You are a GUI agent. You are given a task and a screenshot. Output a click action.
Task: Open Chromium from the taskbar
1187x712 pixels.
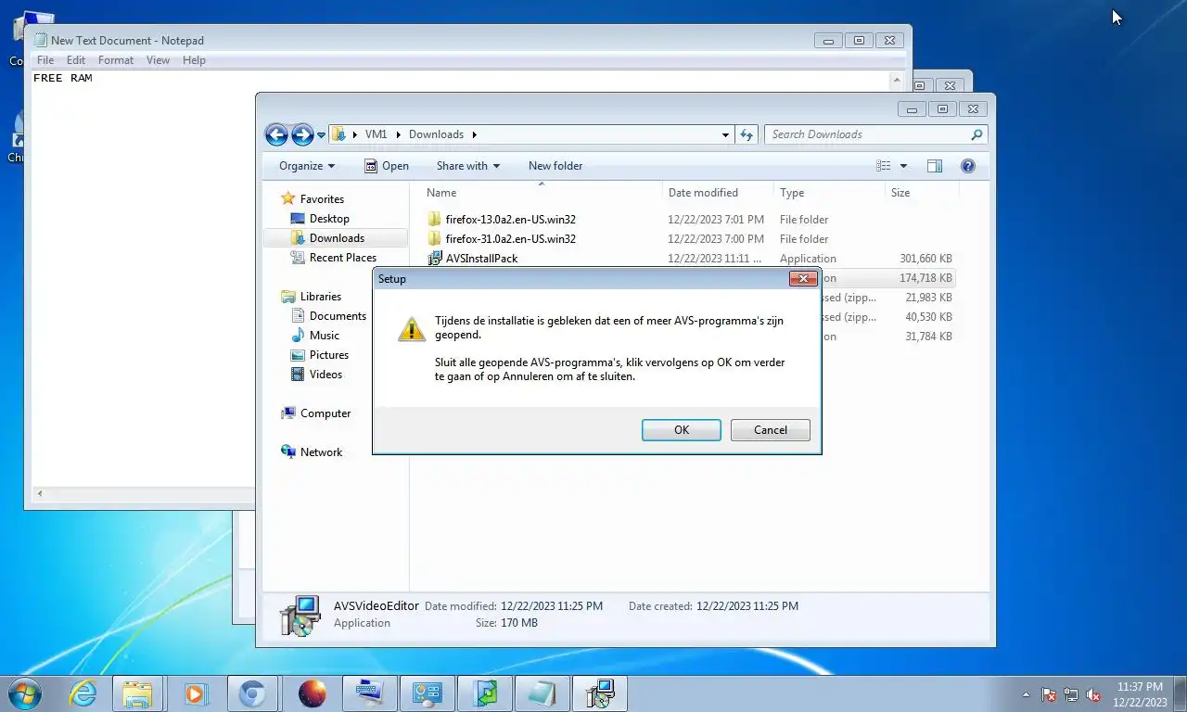tap(252, 693)
